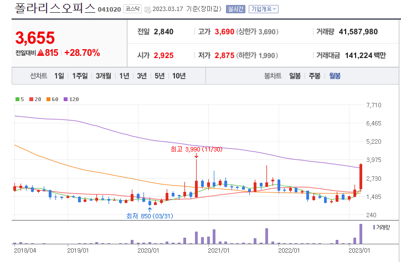Click the 815 price change value
401x262 pixels.
[x=52, y=53]
